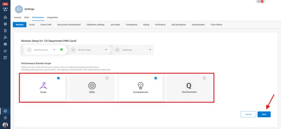
Task: Click the Next button
Action: point(264,114)
